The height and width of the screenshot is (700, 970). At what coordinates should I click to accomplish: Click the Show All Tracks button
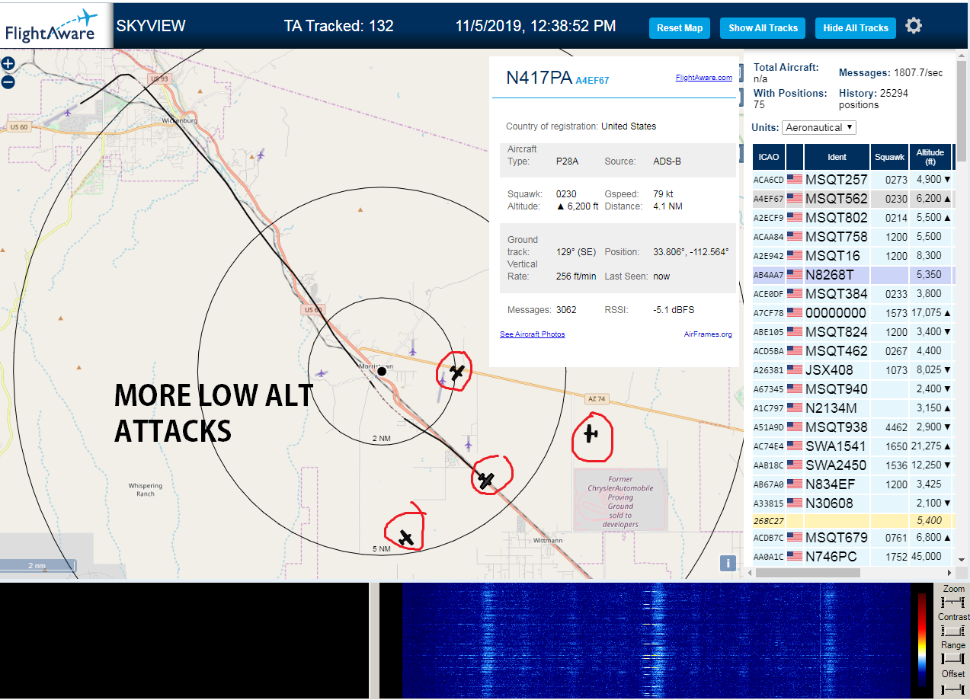click(x=763, y=28)
